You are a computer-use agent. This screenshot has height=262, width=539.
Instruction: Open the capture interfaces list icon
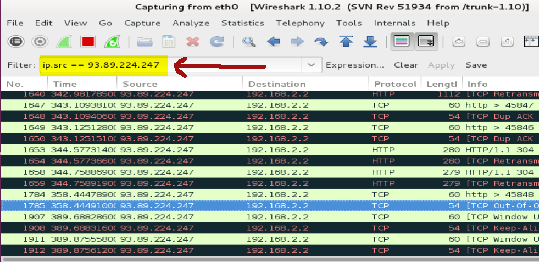click(x=16, y=42)
